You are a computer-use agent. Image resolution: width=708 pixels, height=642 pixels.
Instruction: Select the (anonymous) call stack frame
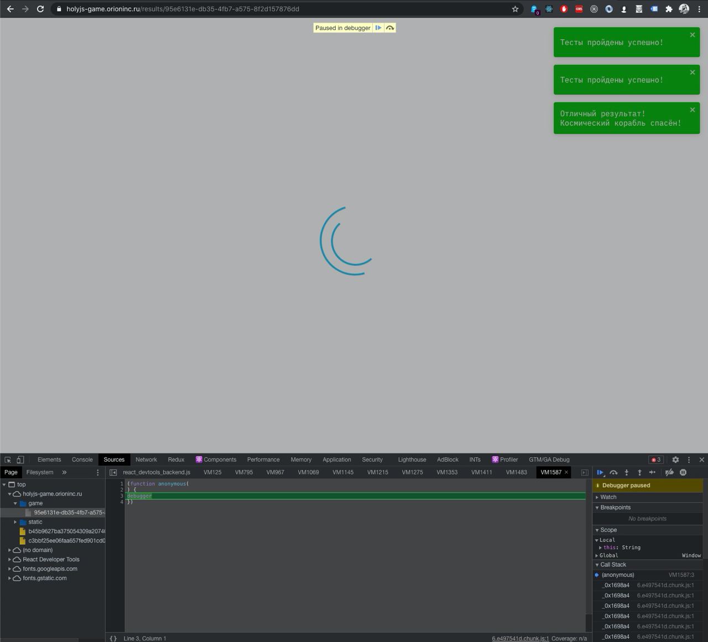(x=648, y=575)
